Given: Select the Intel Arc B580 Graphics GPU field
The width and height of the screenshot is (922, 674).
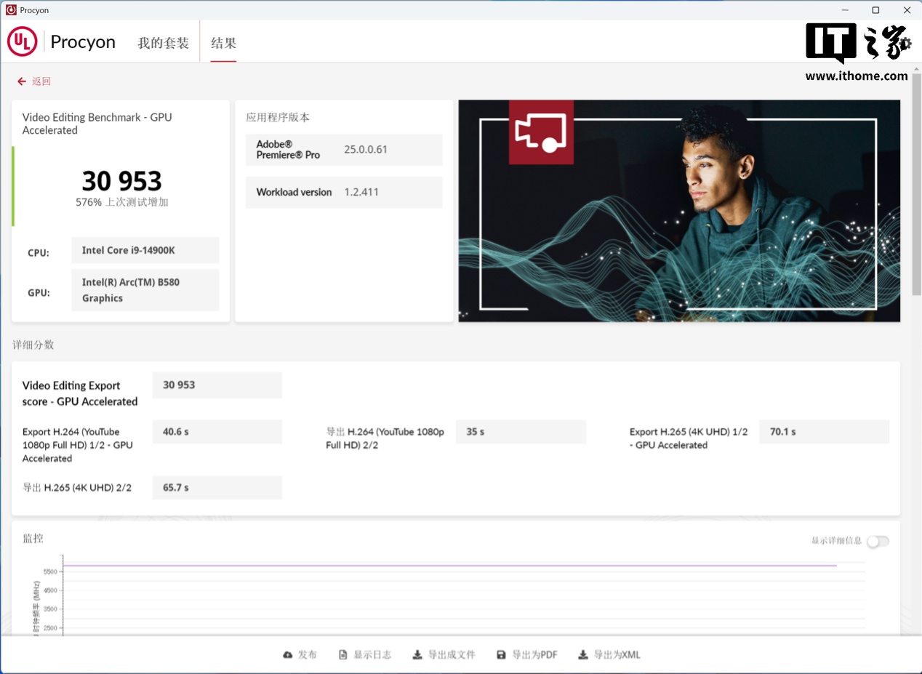Looking at the screenshot, I should 145,290.
